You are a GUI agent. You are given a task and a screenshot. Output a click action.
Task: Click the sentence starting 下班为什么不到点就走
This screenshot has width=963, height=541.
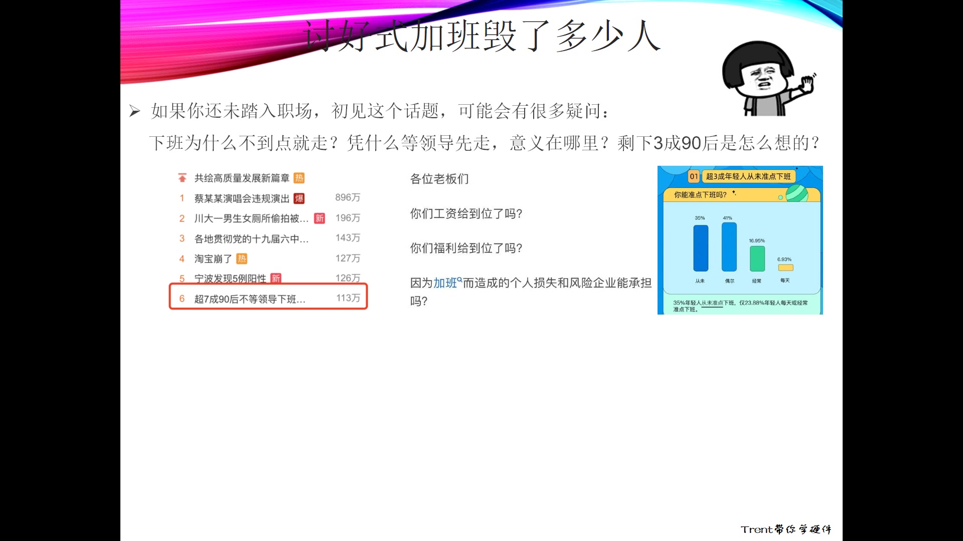[484, 143]
